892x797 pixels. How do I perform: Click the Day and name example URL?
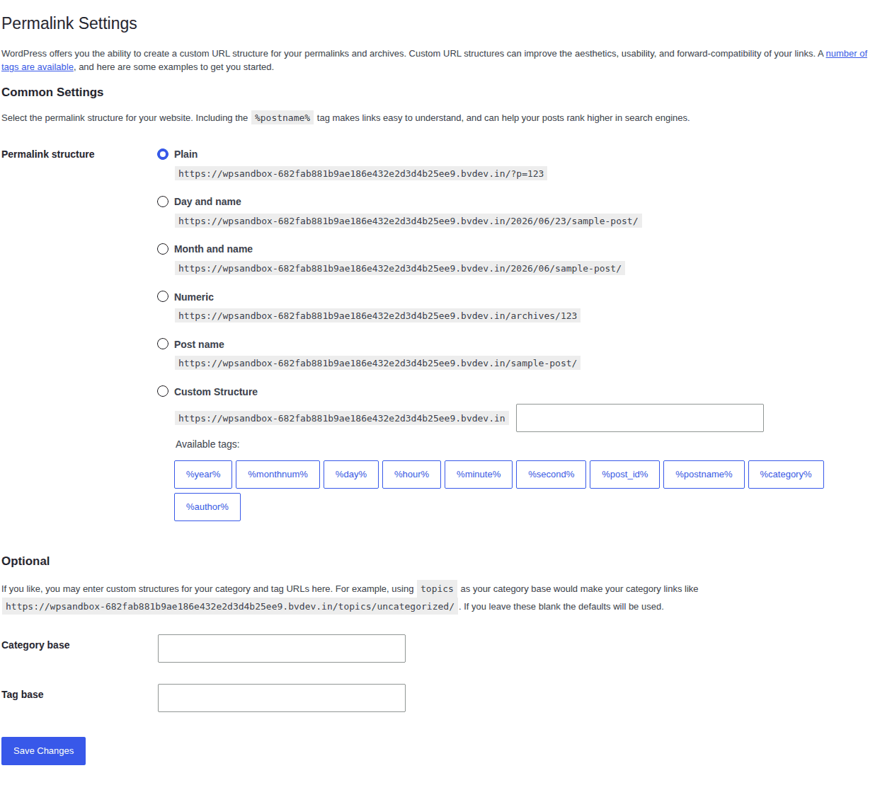pos(408,221)
